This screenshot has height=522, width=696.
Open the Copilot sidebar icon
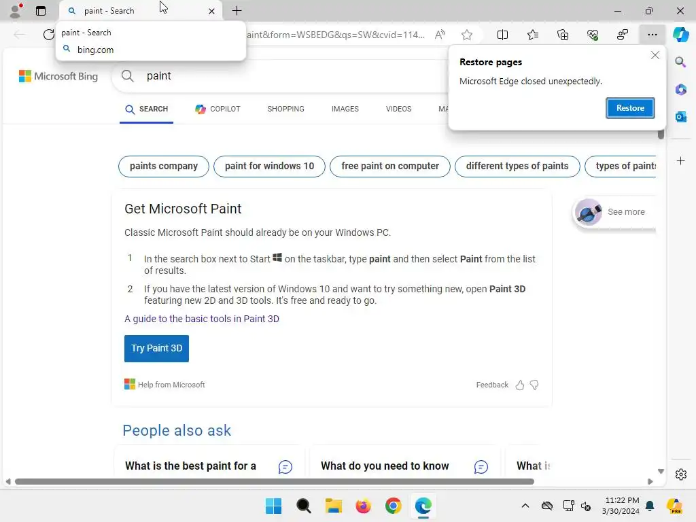pos(680,35)
